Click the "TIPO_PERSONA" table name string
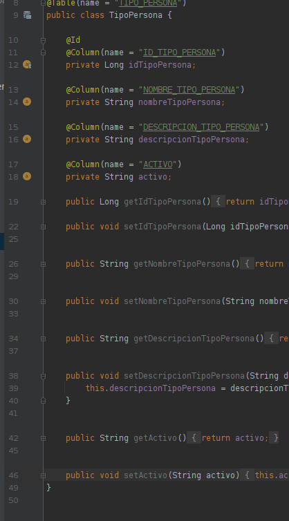Screen dimensions: 289x521 click(148, 3)
